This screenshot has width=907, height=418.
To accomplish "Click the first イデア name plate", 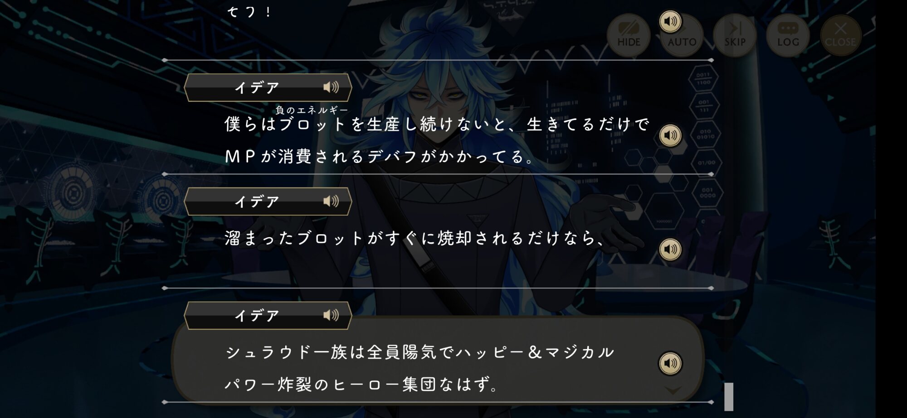I will [x=268, y=87].
